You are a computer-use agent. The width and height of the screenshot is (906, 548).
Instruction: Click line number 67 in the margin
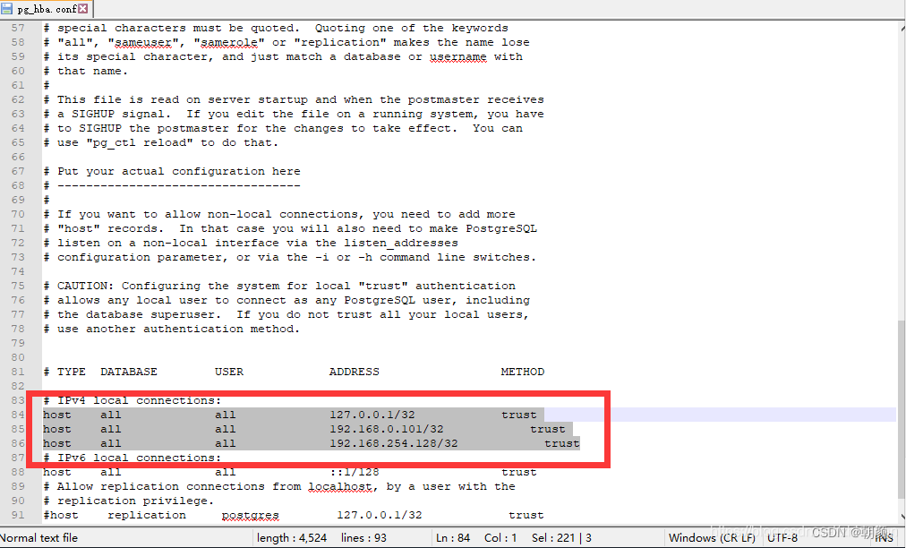pos(18,171)
